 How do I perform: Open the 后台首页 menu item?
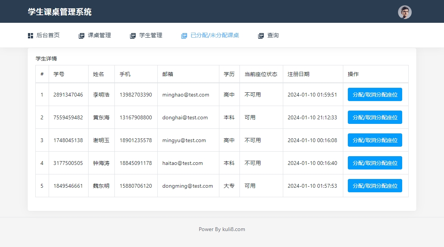click(x=48, y=35)
